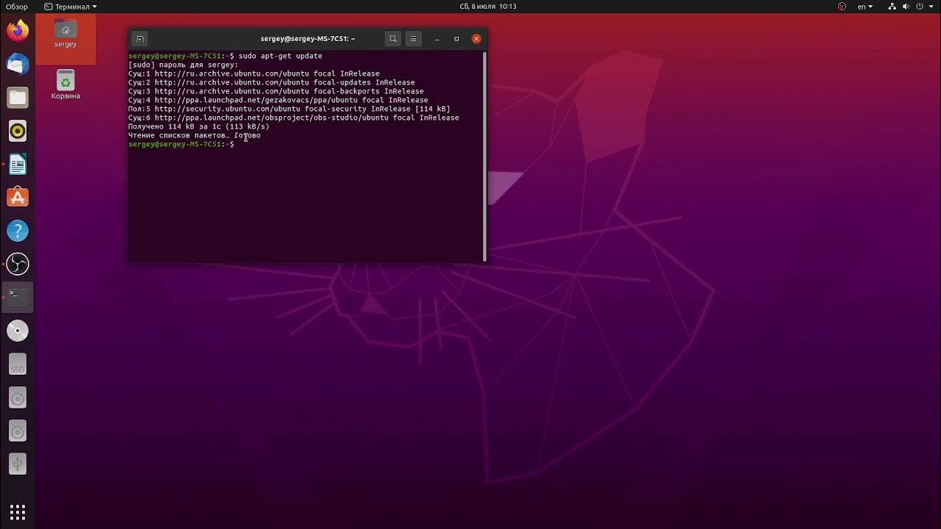Open the en keyboard layout dropdown
941x529 pixels.
[x=865, y=7]
